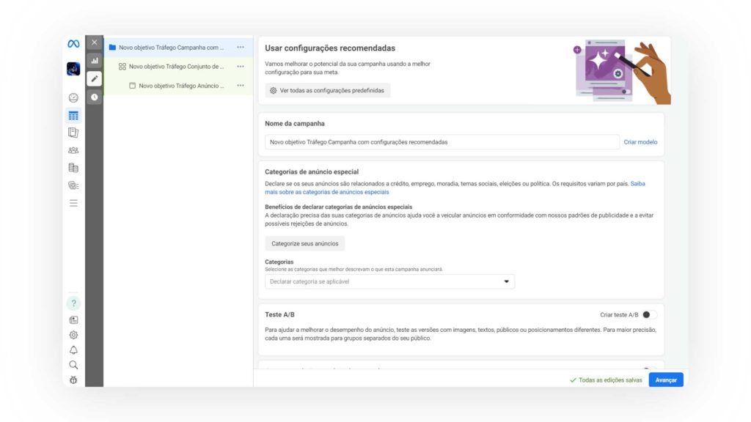The height and width of the screenshot is (422, 751).
Task: Open the account profile avatar
Action: (73, 69)
